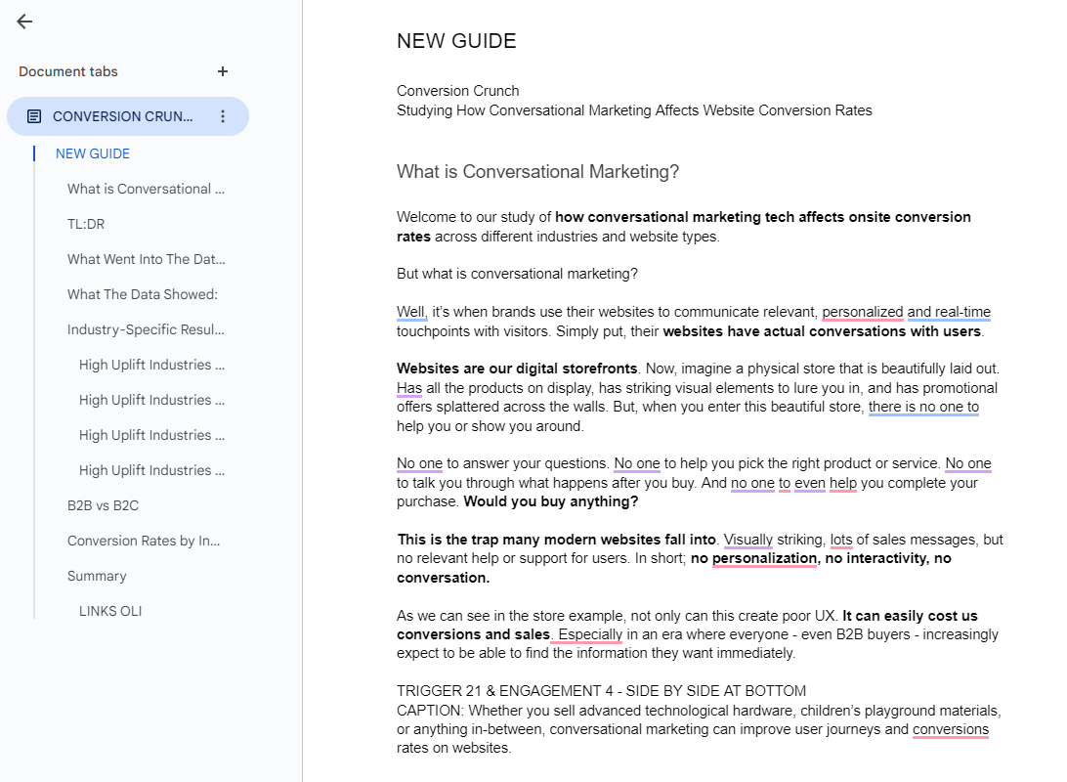Click the flagged word 'Especially' in the document
The image size is (1067, 782).
click(590, 634)
